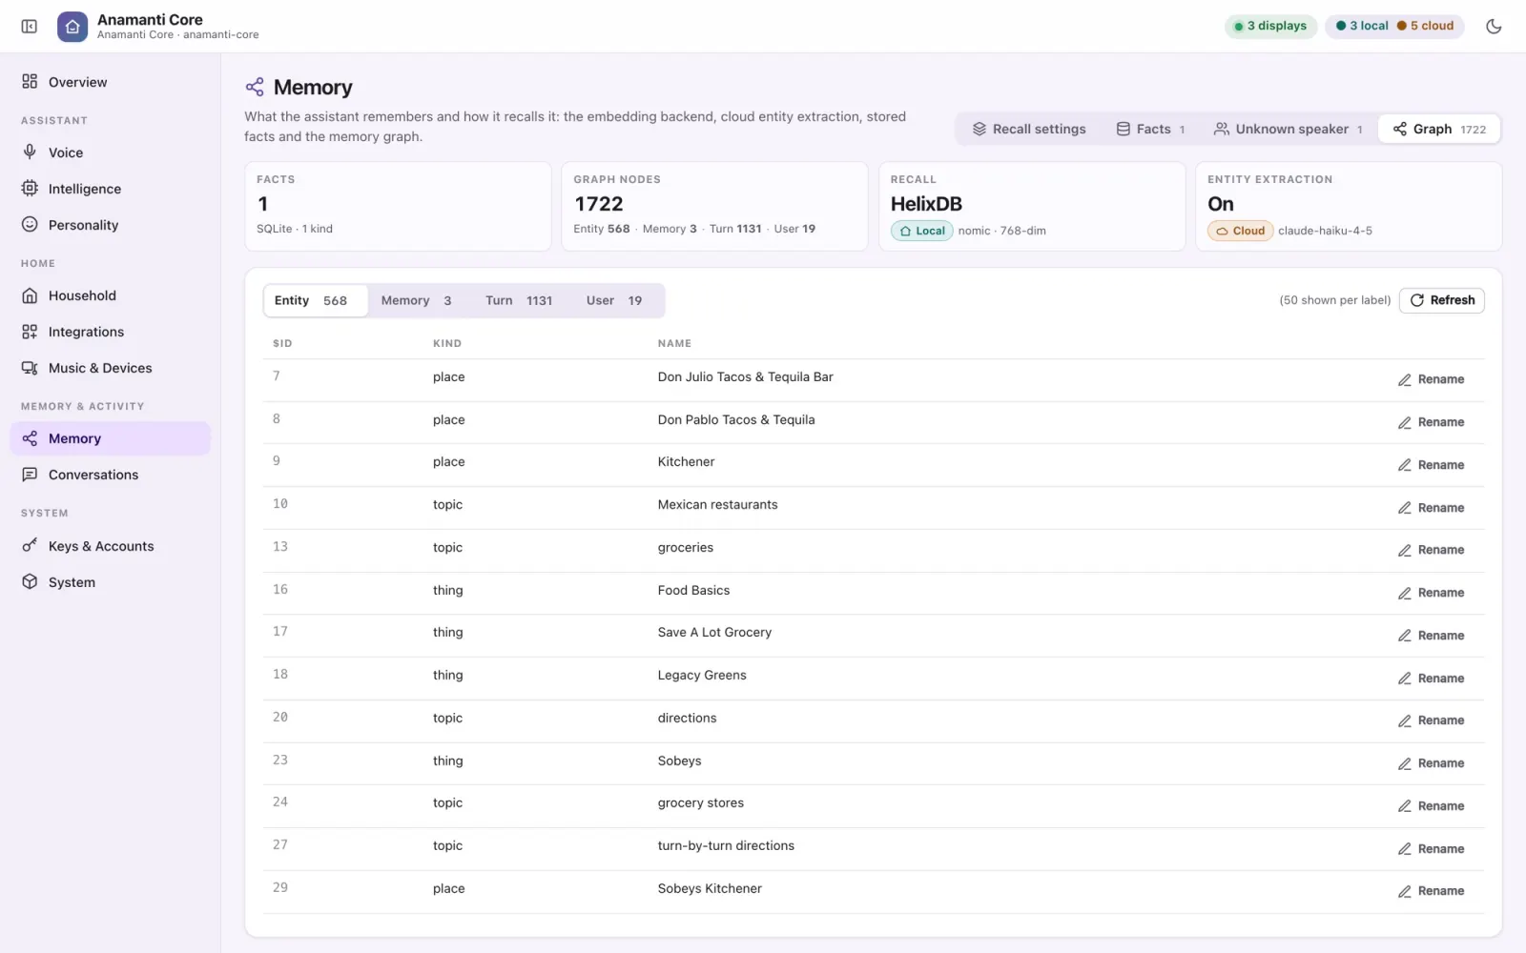Image resolution: width=1526 pixels, height=953 pixels.
Task: Show Memory 3 label nodes
Action: (417, 300)
